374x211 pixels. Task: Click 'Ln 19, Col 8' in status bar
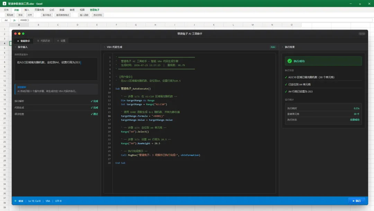coord(35,201)
